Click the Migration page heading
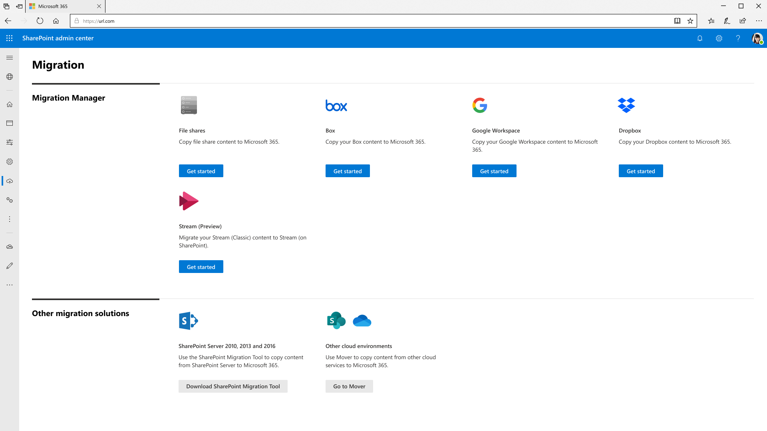 [58, 65]
